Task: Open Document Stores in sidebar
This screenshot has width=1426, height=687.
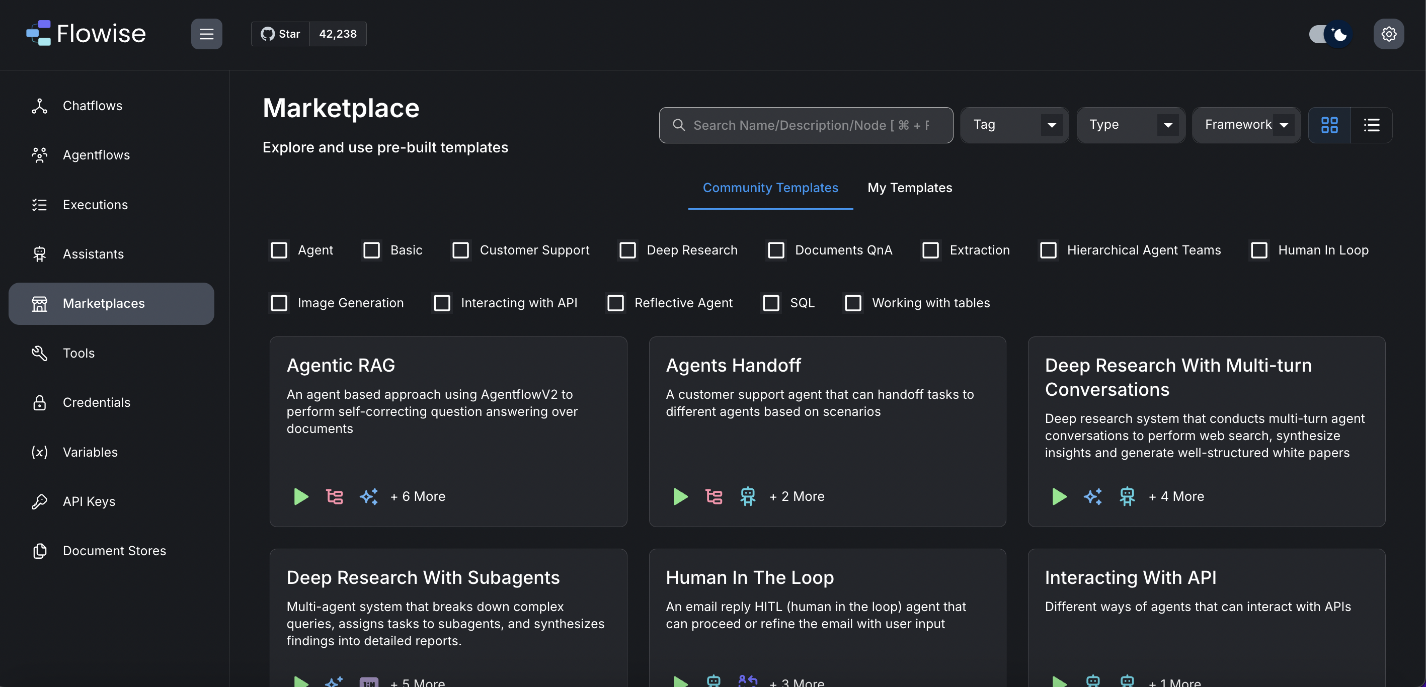Action: (114, 550)
